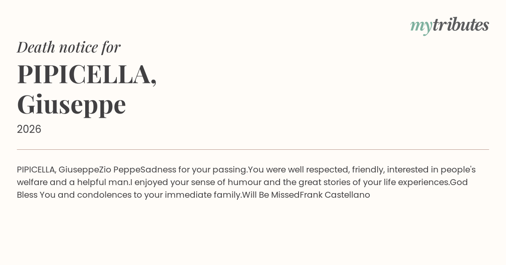Click the words "Zio Peppe" in the notice
Screen dimensions: 506x265
pos(119,170)
